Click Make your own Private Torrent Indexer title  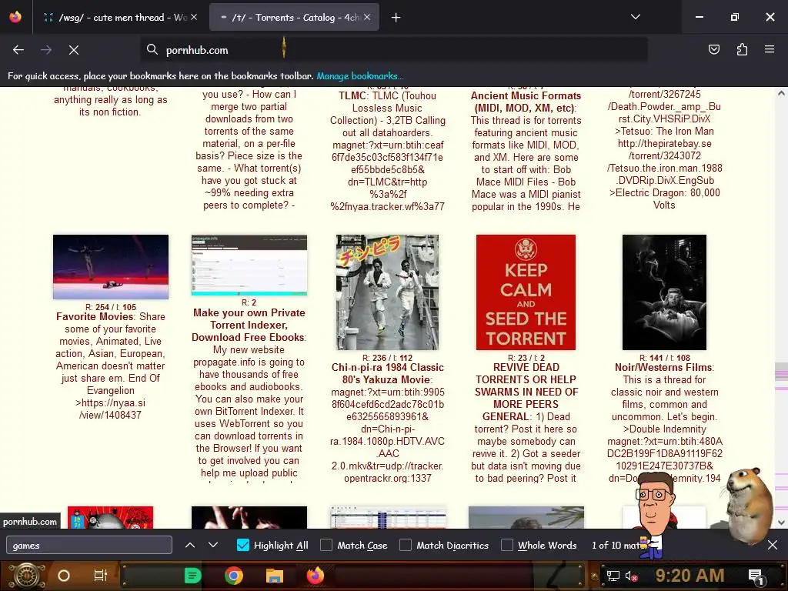(x=249, y=326)
